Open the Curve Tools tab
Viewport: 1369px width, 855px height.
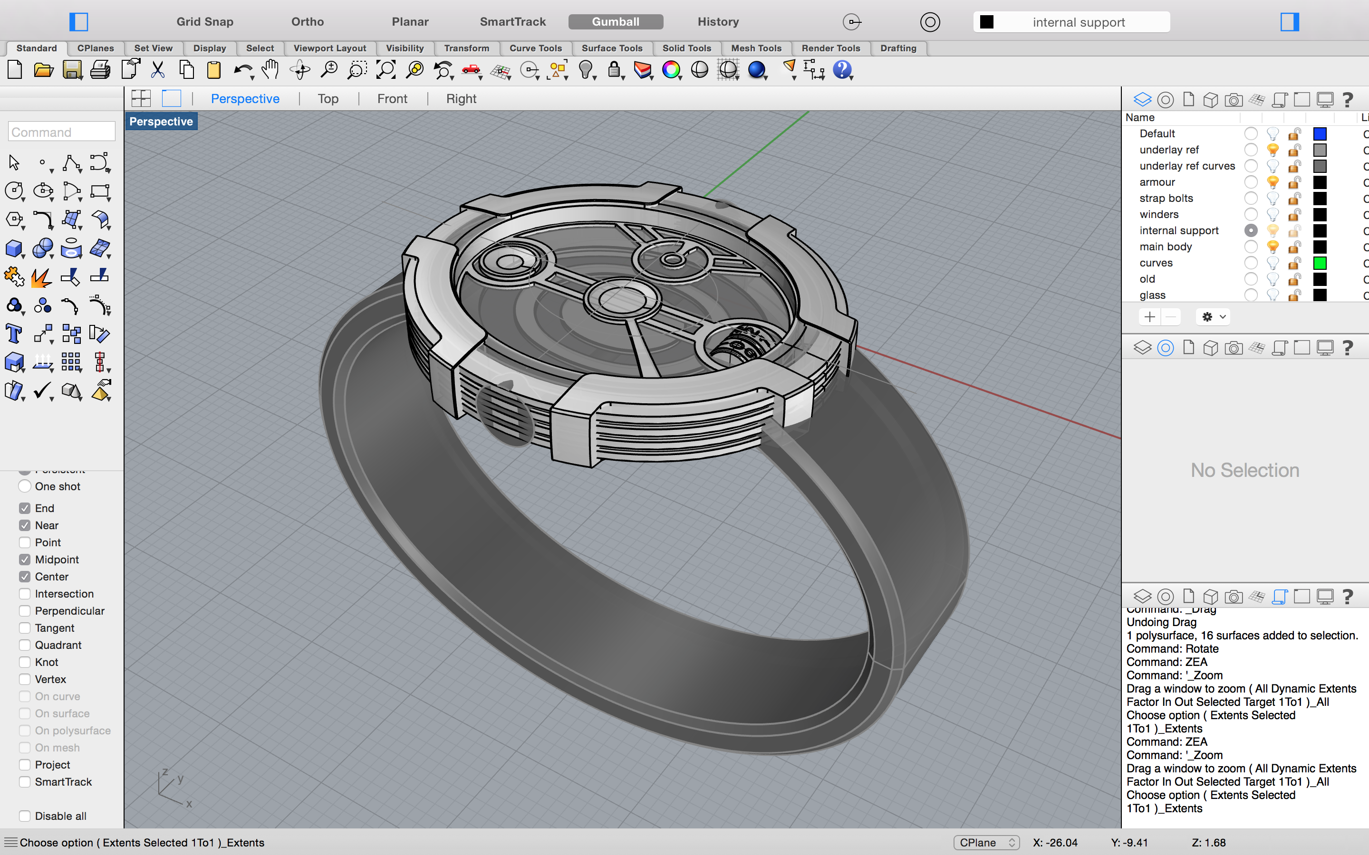pyautogui.click(x=535, y=48)
